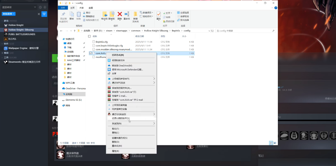Open the 搜索结果 dropdown in Steam

[35, 7]
